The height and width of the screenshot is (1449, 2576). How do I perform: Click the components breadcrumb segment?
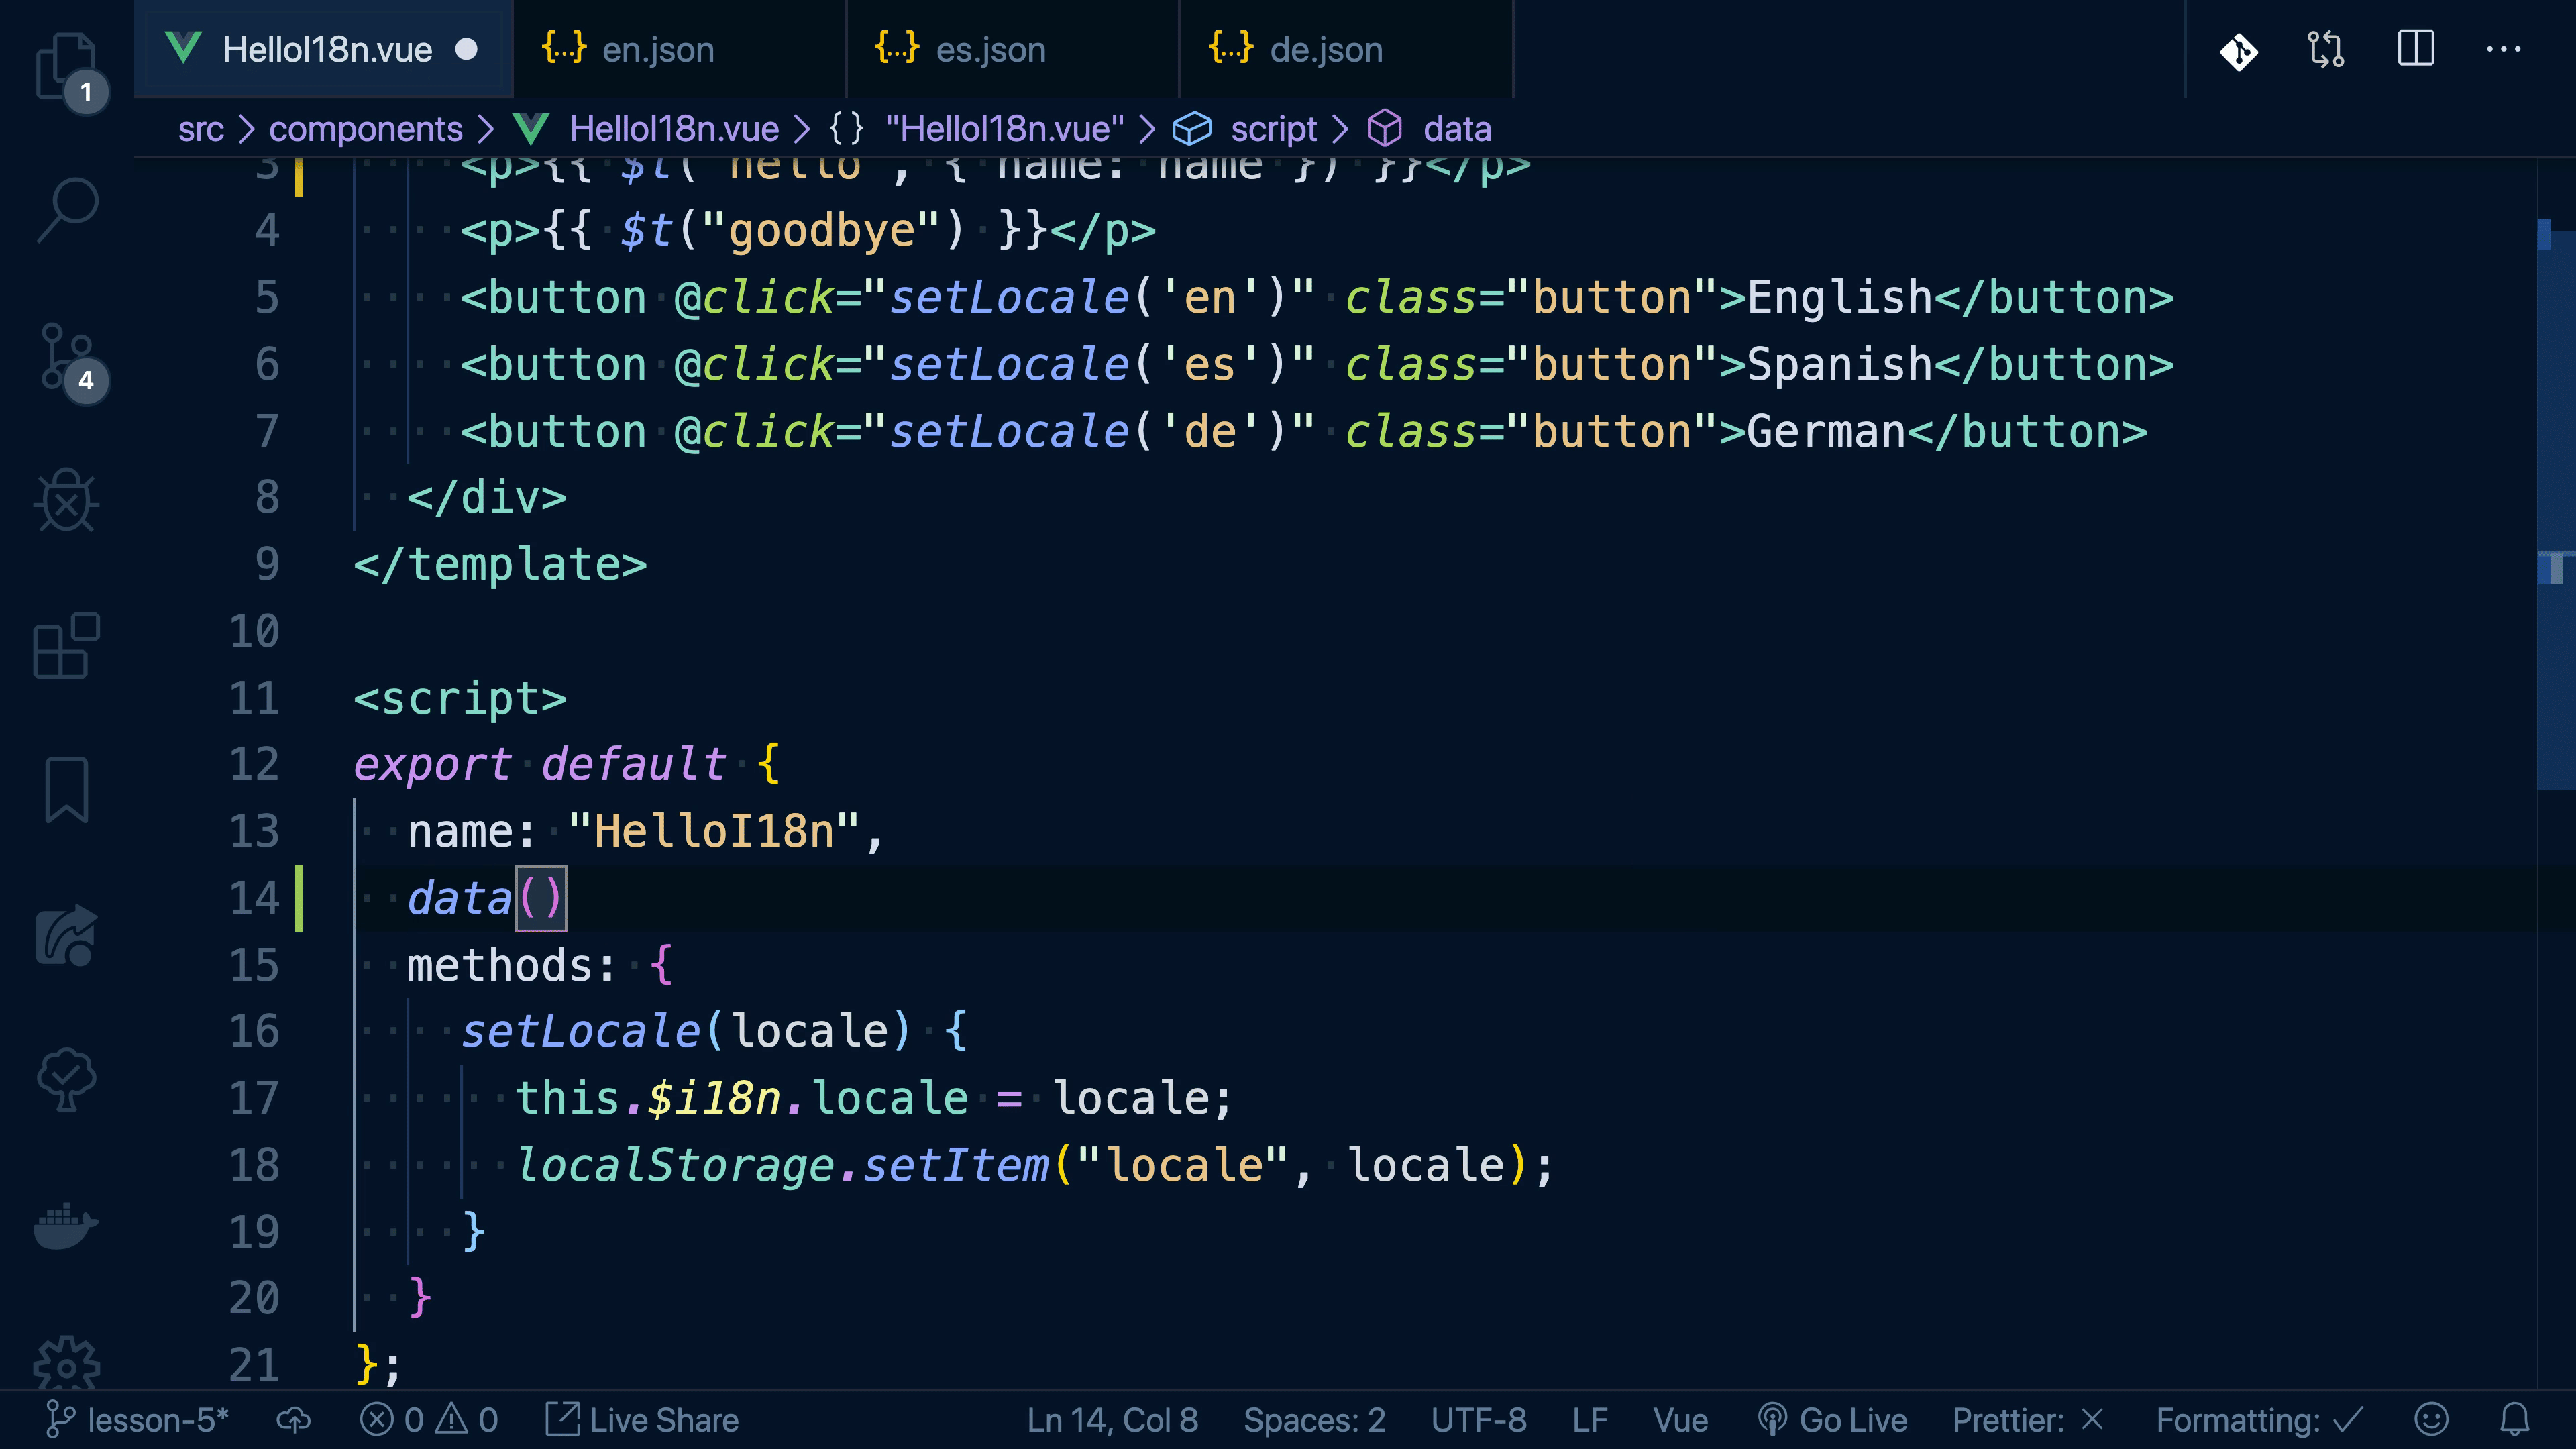(366, 129)
